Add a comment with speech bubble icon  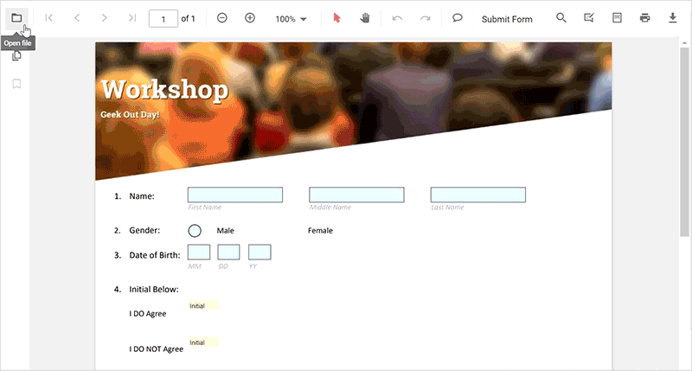tap(458, 18)
